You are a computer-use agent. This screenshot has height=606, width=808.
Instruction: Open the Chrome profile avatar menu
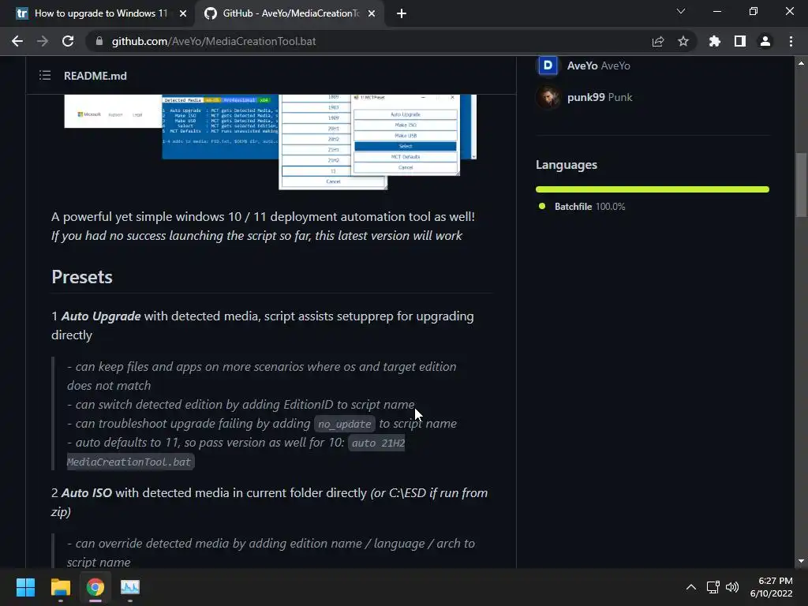(x=765, y=41)
